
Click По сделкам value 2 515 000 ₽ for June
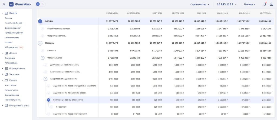coord(222,107)
